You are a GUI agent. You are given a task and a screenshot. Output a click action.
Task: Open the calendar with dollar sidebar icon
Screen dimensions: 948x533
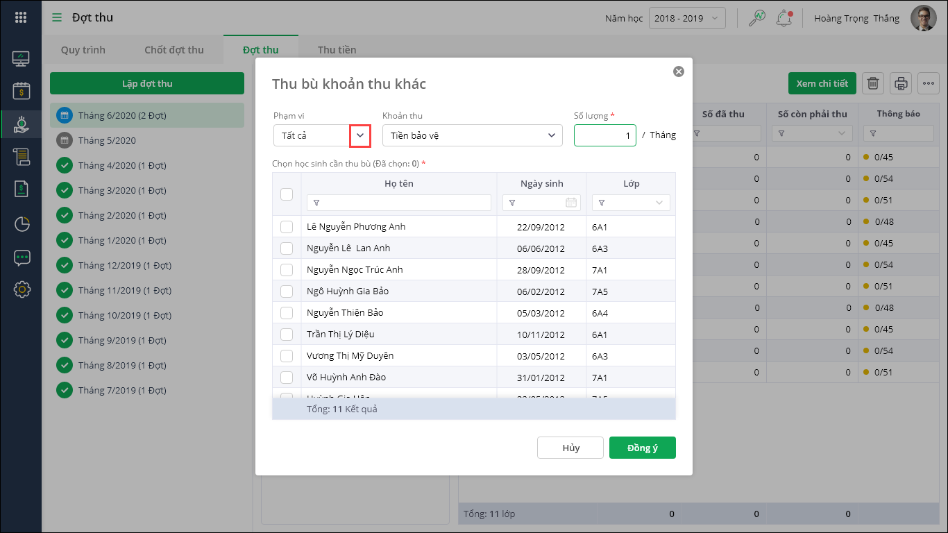coord(21,91)
